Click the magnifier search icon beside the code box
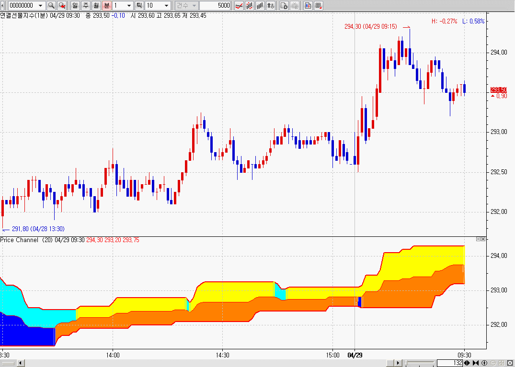This screenshot has width=515, height=367. point(51,6)
